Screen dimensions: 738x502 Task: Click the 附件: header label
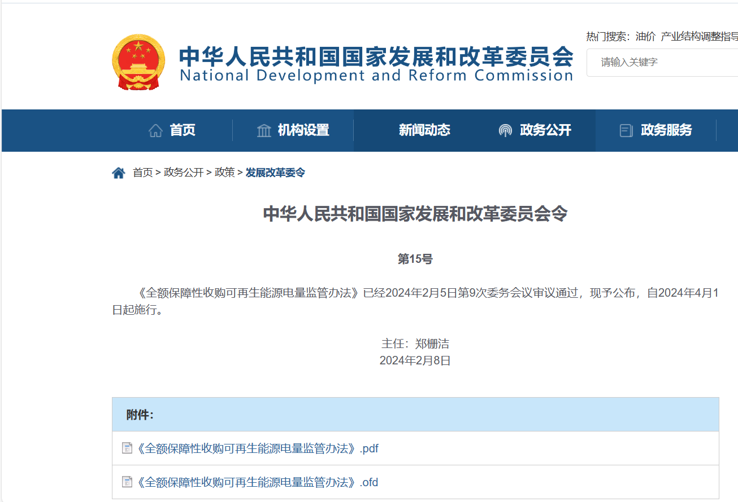(x=140, y=415)
